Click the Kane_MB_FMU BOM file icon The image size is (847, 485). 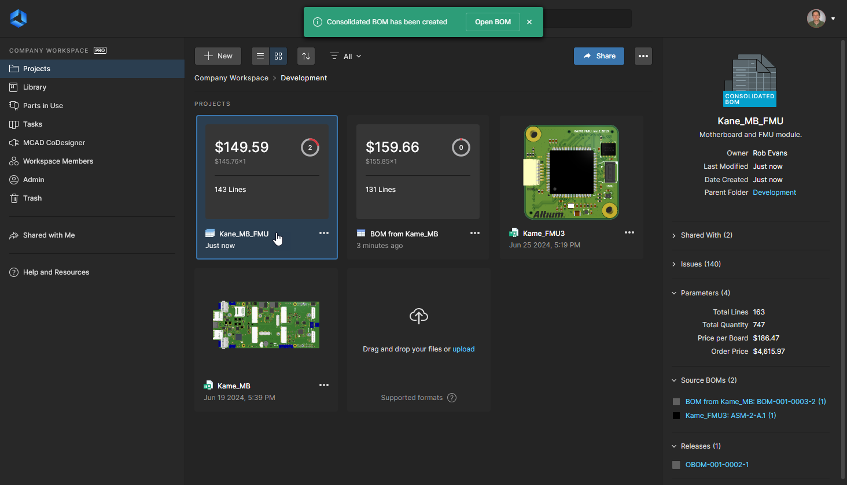click(210, 234)
